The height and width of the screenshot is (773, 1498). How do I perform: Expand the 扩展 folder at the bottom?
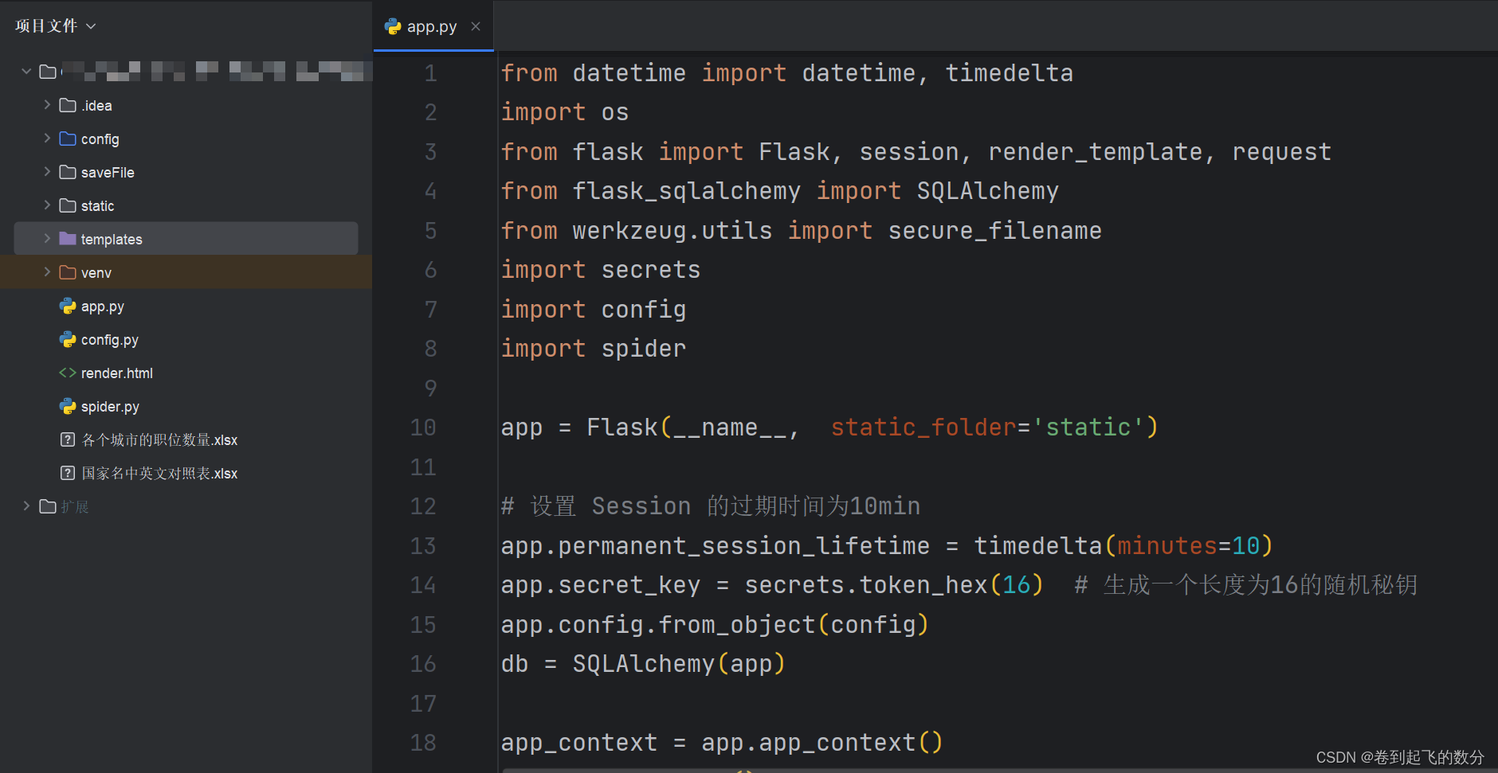(25, 506)
